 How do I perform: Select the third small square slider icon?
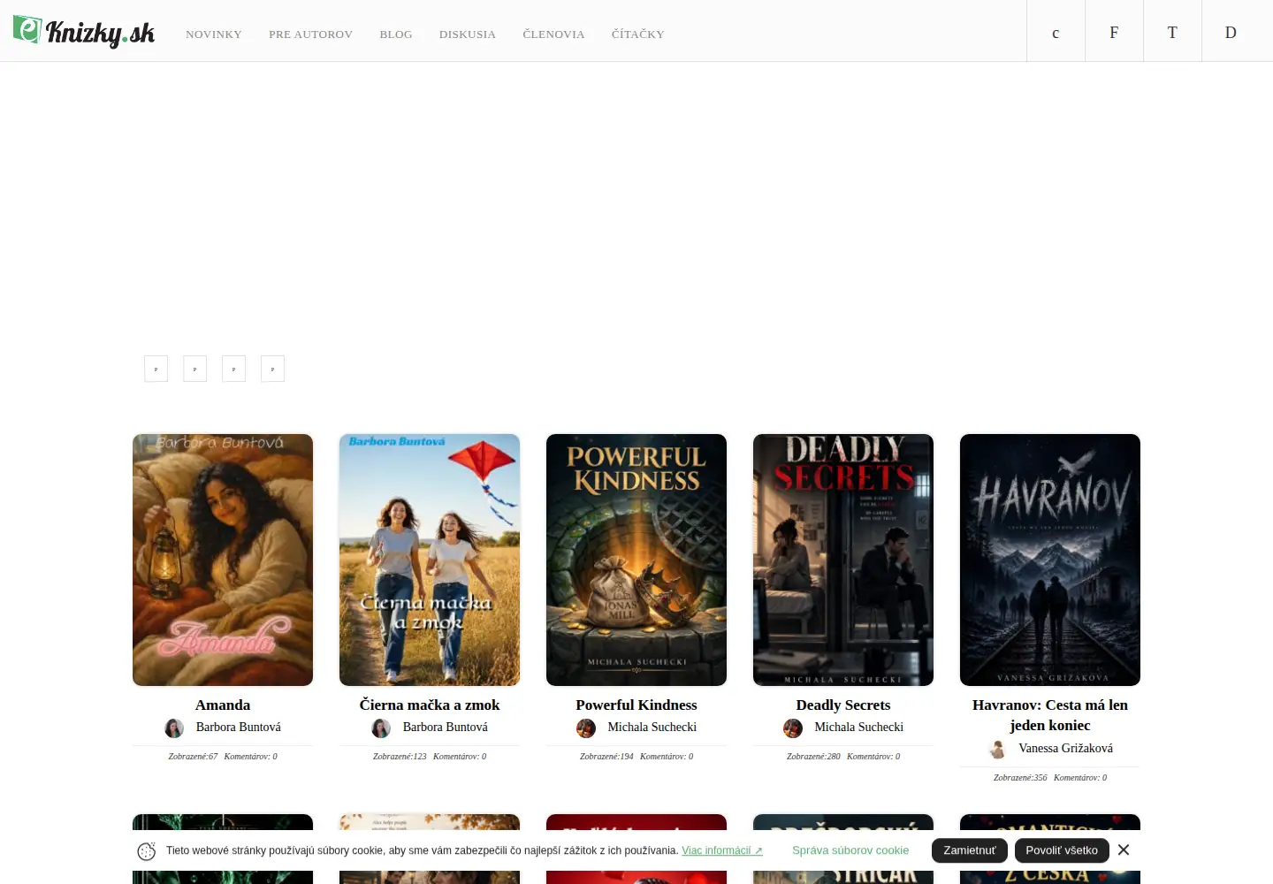(x=233, y=369)
